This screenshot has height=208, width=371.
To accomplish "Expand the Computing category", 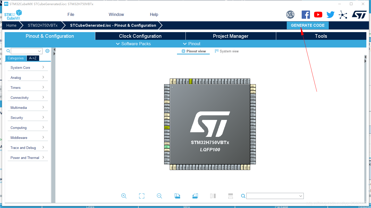I will (28, 128).
